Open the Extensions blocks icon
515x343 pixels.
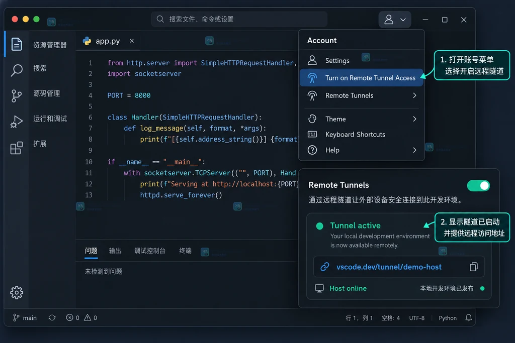point(17,148)
